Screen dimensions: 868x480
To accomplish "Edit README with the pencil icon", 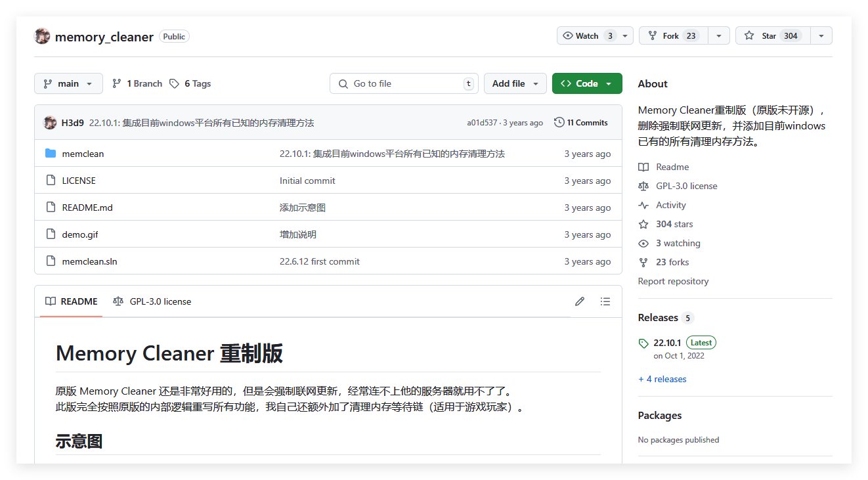I will click(579, 301).
